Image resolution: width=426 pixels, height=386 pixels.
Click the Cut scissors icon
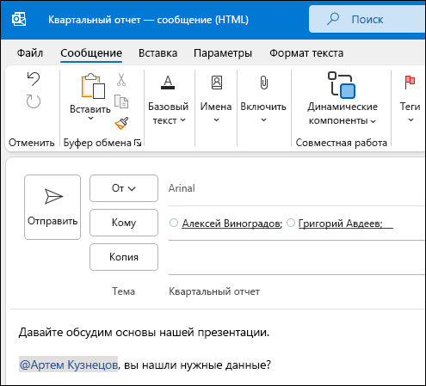pyautogui.click(x=121, y=79)
